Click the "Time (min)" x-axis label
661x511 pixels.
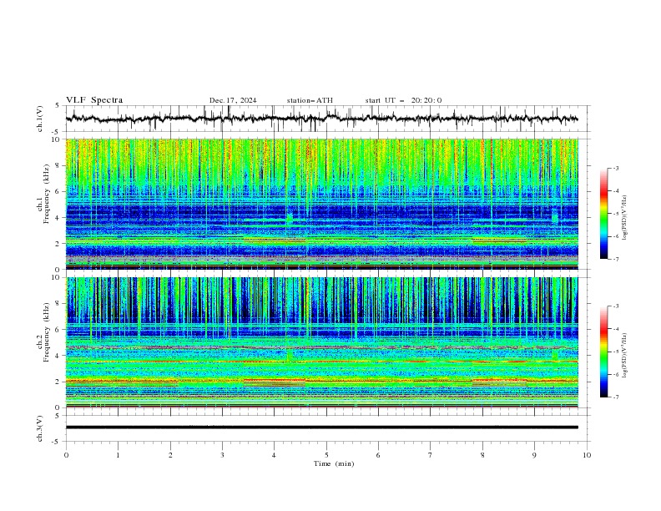(334, 463)
